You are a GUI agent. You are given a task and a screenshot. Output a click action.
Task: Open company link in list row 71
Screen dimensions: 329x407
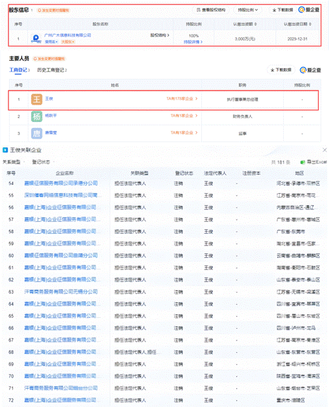pyautogui.click(x=61, y=388)
